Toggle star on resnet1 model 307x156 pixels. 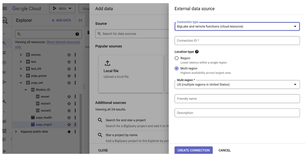(69, 104)
